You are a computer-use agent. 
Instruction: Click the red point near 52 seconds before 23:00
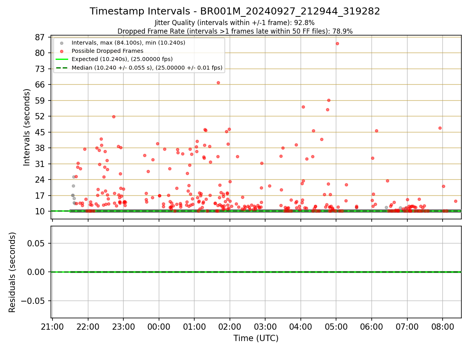tap(114, 117)
